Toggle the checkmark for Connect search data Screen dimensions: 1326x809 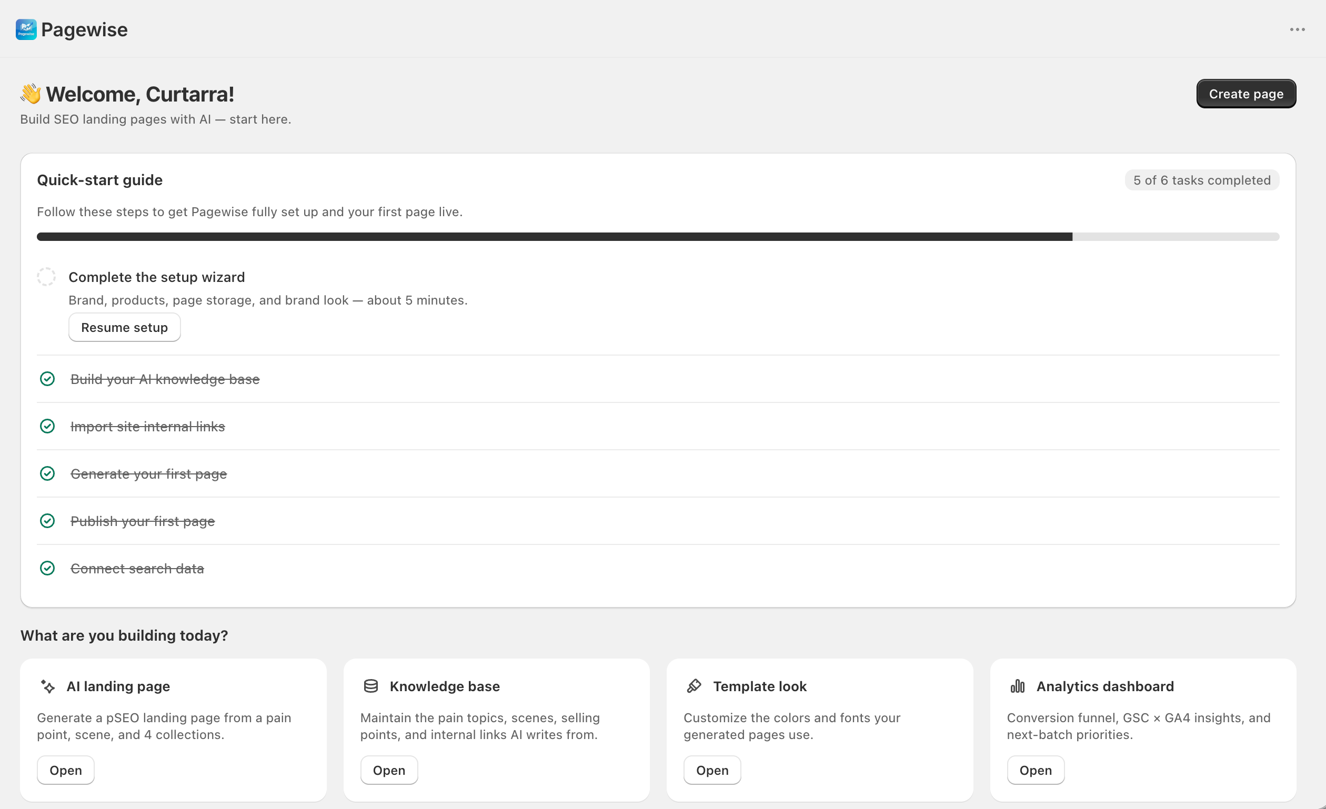pos(47,569)
